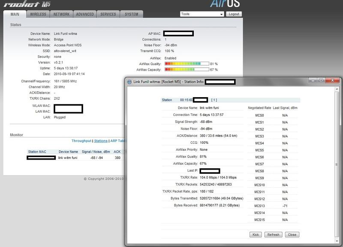This screenshot has width=343, height=247.
Task: Click the Device Name column header
Action: point(68,152)
